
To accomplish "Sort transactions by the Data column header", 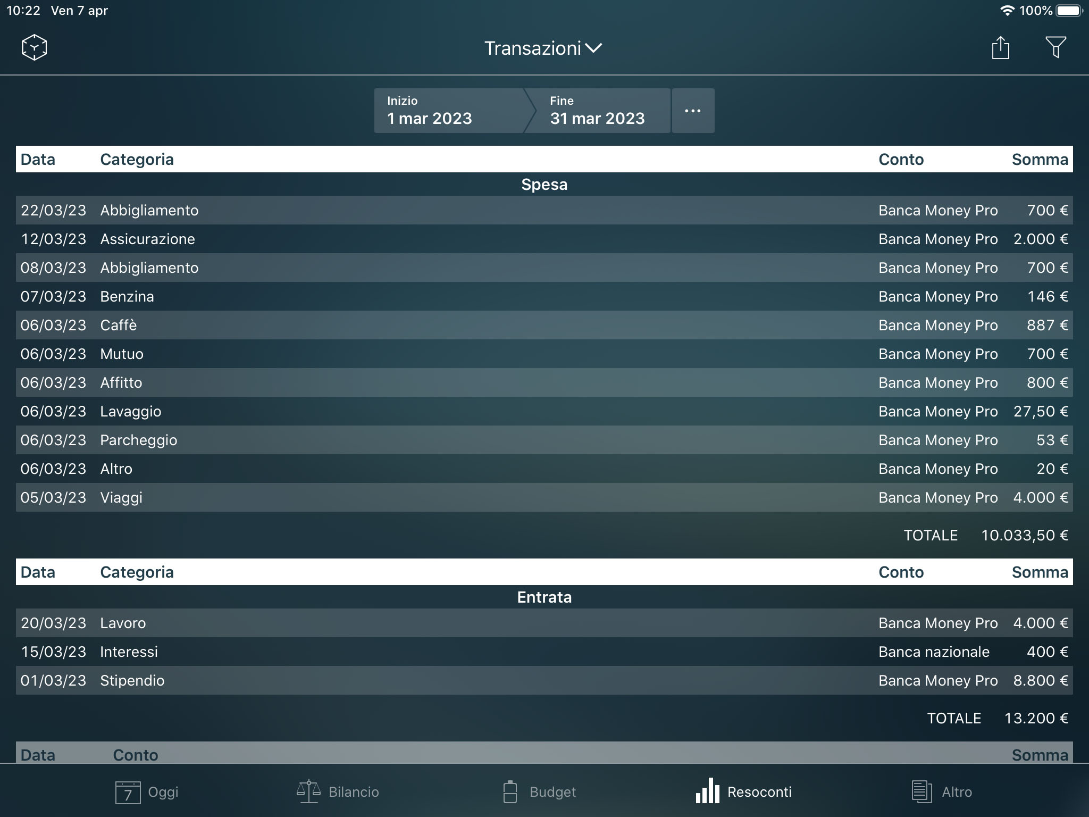I will [x=38, y=159].
